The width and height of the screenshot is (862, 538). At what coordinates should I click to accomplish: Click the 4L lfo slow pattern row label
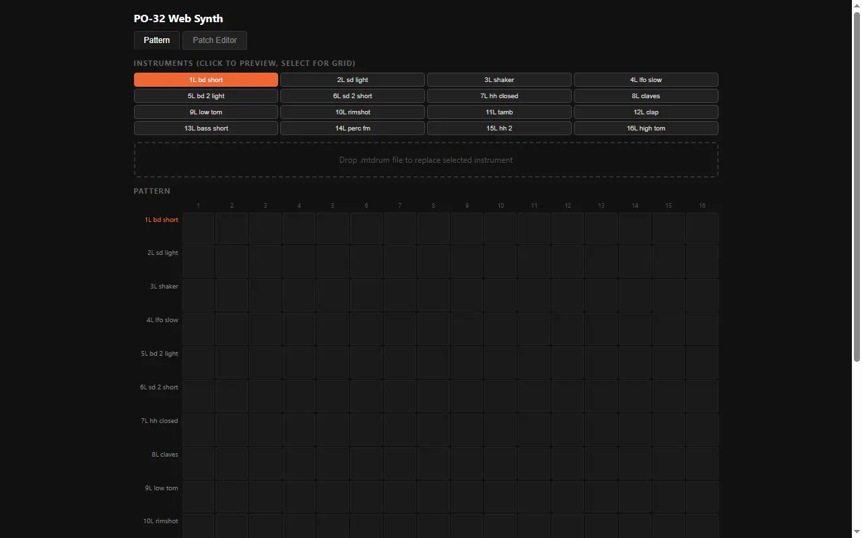click(x=162, y=320)
